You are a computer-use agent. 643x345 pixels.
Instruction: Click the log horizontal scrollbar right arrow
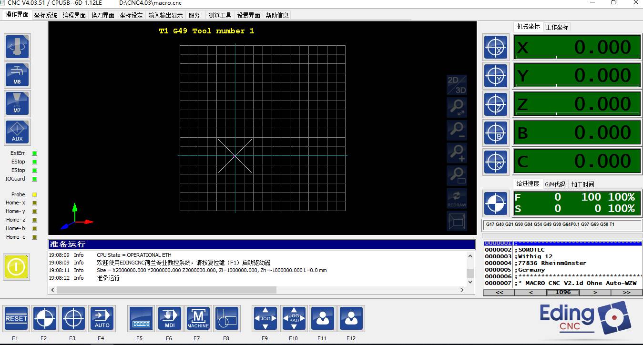pos(462,290)
